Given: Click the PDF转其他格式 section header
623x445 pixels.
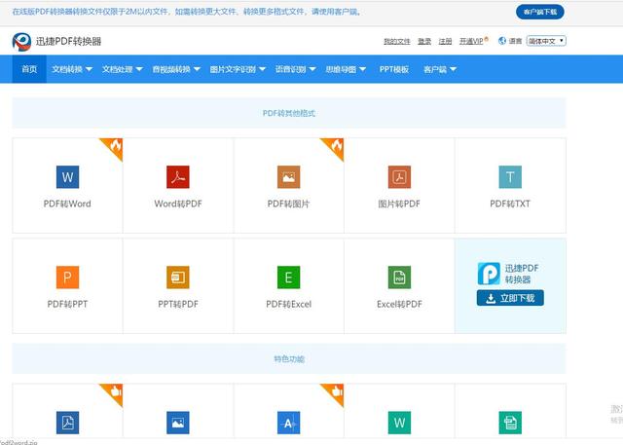Looking at the screenshot, I should [289, 113].
